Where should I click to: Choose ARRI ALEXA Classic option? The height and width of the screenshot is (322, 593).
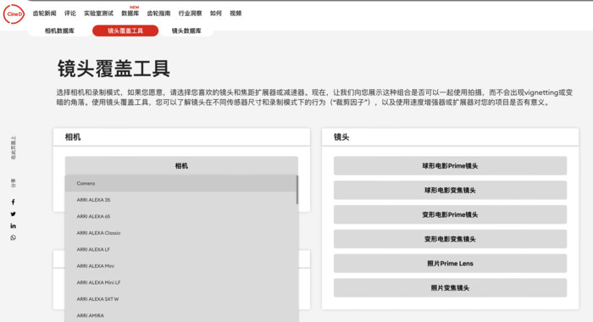180,233
